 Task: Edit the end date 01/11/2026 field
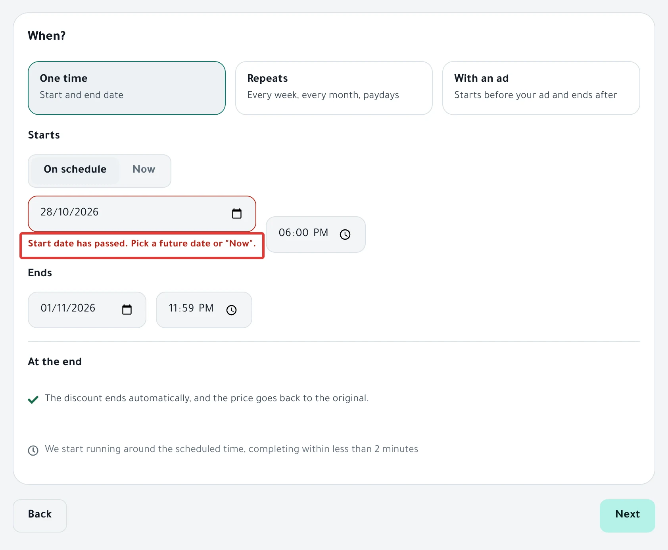[x=87, y=310]
